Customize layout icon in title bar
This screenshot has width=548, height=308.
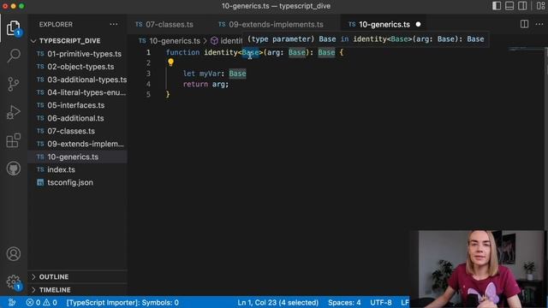point(540,6)
